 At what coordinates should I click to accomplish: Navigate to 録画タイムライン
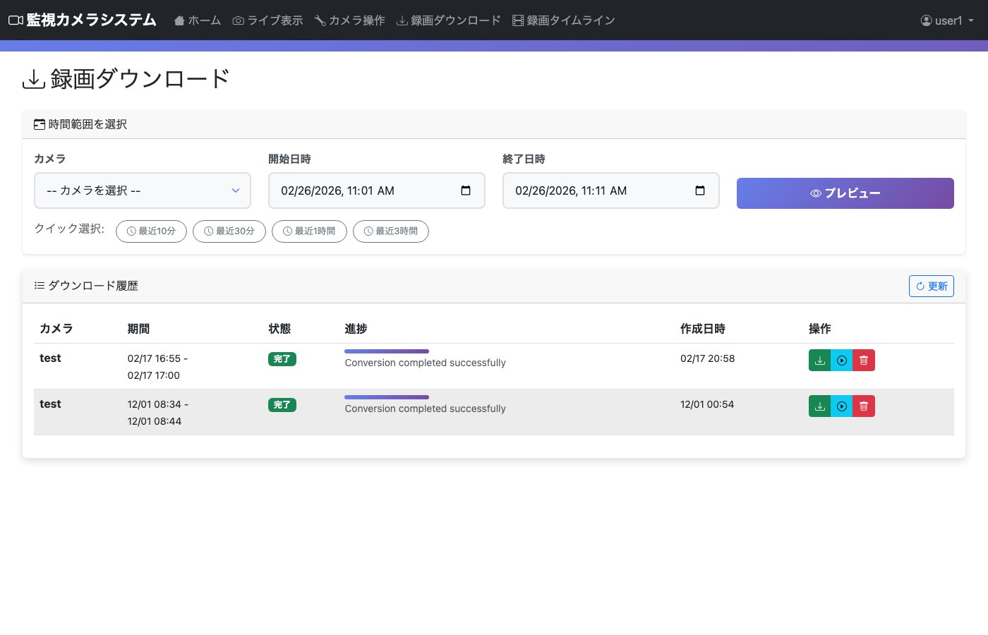563,20
